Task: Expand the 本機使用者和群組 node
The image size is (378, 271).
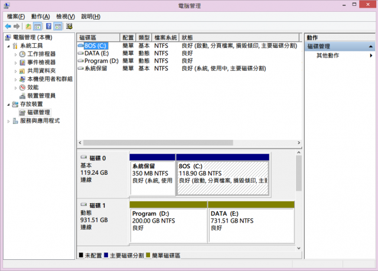Action: (16, 80)
